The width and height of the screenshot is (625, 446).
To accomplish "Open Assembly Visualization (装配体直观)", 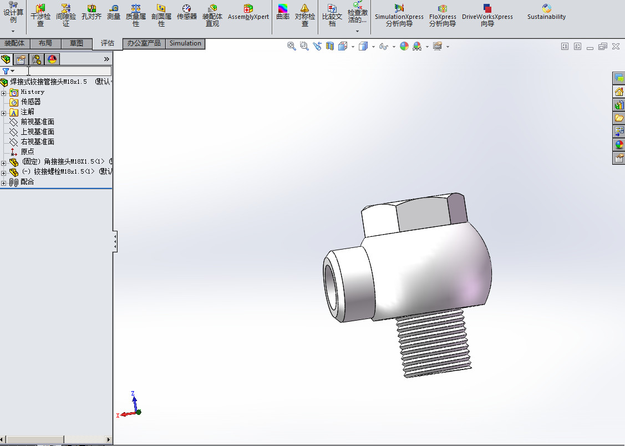I will [x=212, y=15].
